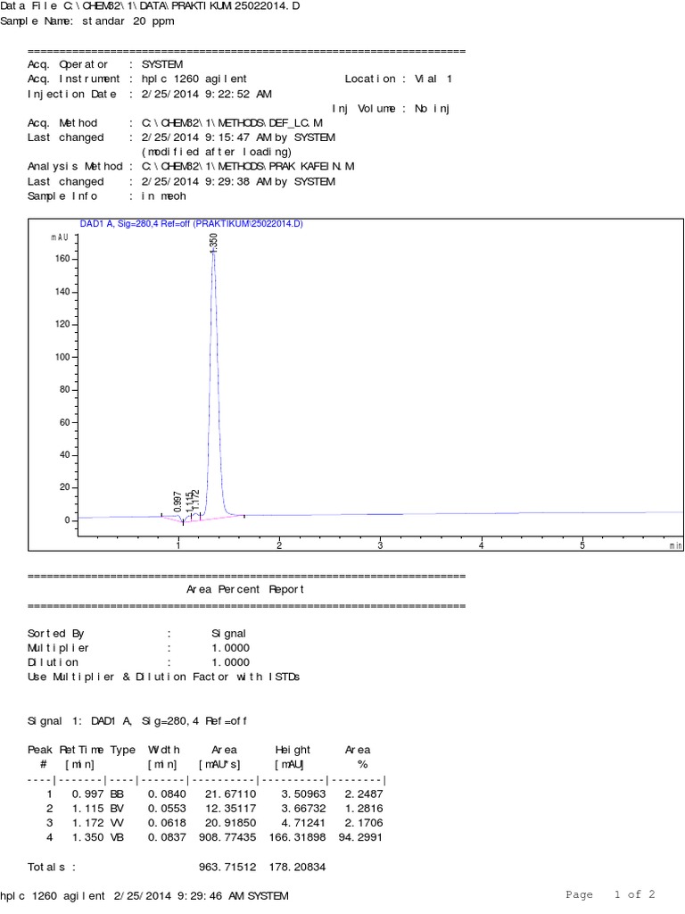Viewport: 685px width, 914px height.
Task: Click the 100 tick on the y-axis
Action: [62, 357]
